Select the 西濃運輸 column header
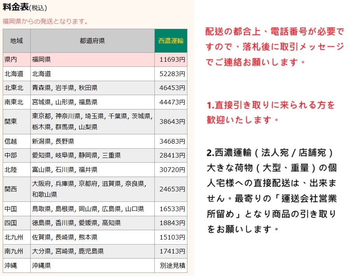 pos(171,41)
